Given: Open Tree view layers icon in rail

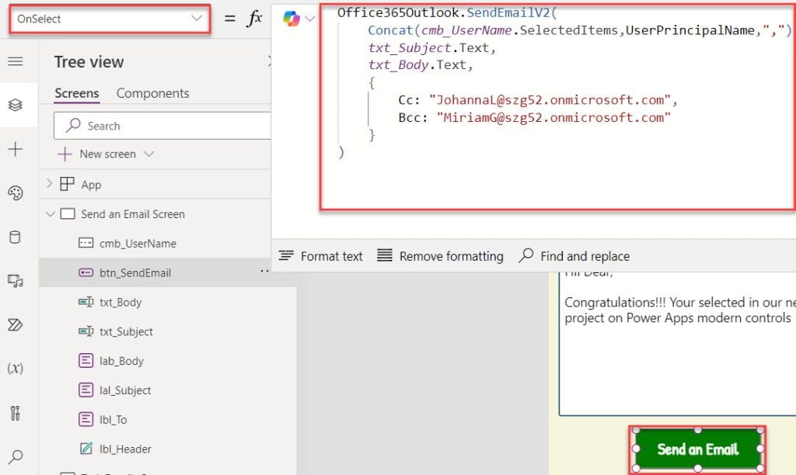Looking at the screenshot, I should (x=16, y=105).
